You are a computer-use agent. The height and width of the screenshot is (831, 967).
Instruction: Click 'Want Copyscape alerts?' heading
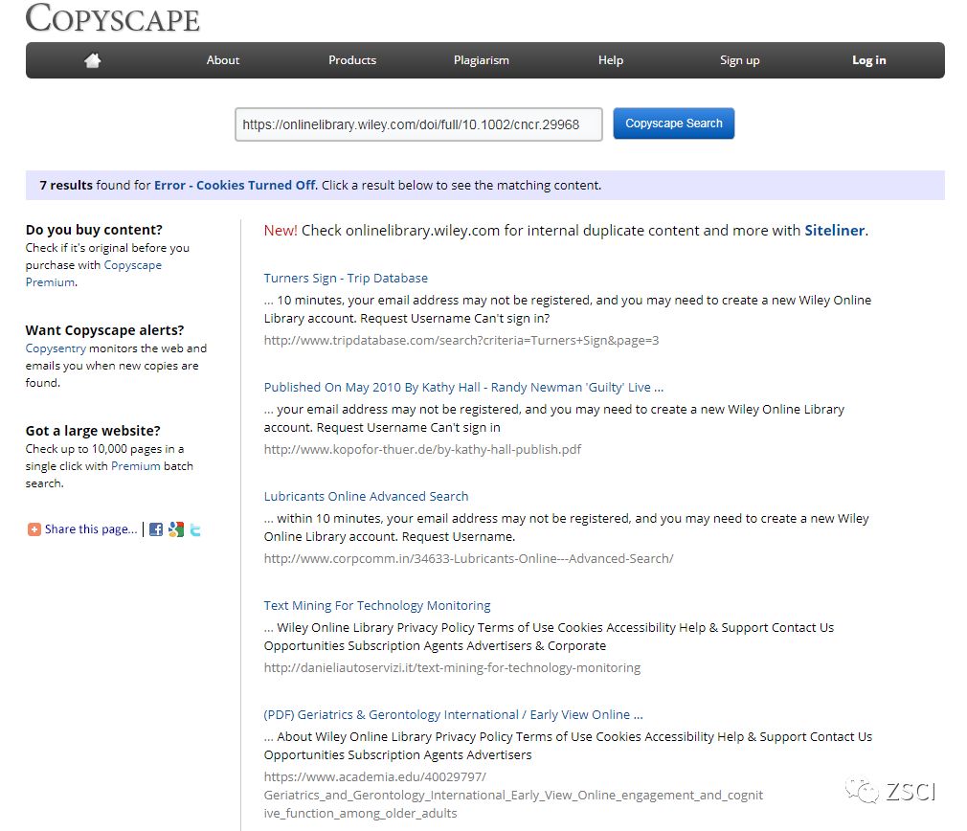[x=105, y=330]
